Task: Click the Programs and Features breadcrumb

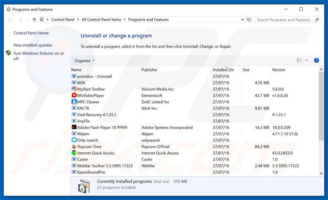Action: pyautogui.click(x=148, y=20)
